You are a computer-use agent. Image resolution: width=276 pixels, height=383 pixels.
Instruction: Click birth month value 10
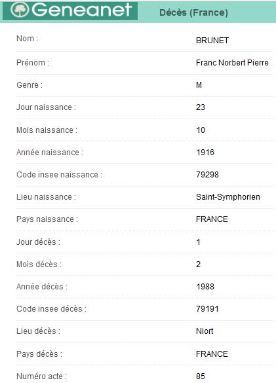tap(200, 130)
